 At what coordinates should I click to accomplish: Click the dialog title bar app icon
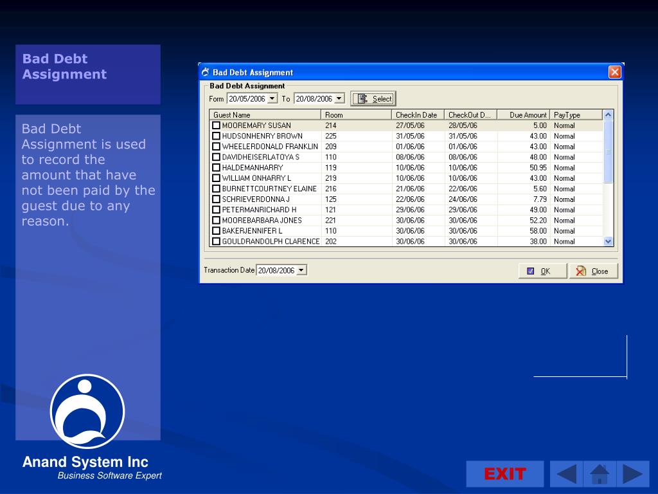tap(205, 72)
